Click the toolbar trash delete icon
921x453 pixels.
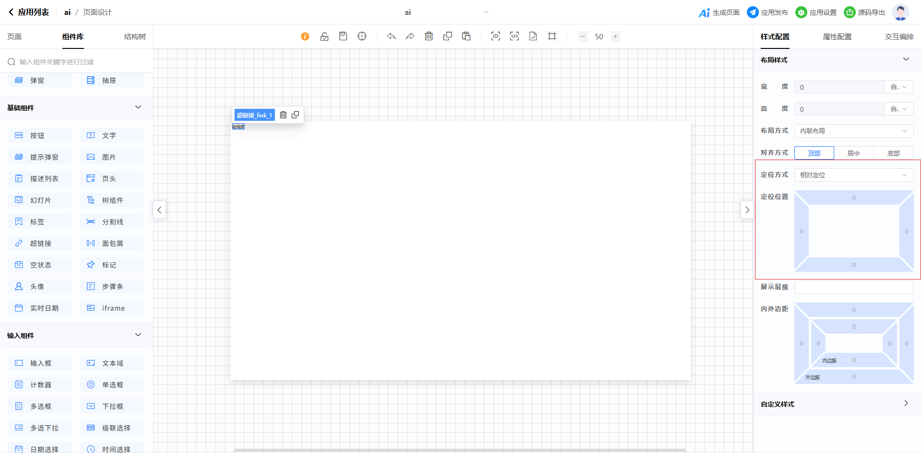[x=429, y=36]
